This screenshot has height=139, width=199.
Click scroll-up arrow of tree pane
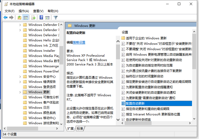click(x=61, y=25)
